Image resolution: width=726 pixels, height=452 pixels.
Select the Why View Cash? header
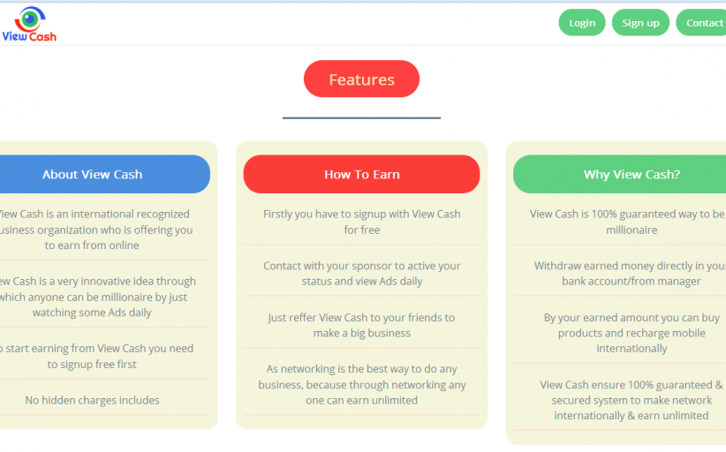[631, 175]
